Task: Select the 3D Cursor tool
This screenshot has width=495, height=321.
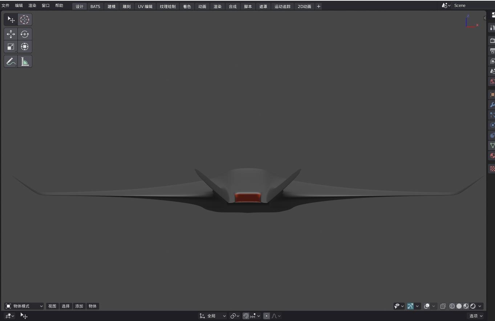Action: click(25, 20)
